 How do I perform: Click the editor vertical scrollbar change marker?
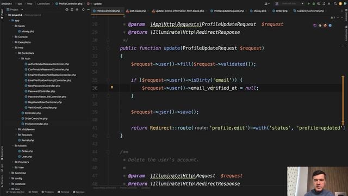[343, 100]
